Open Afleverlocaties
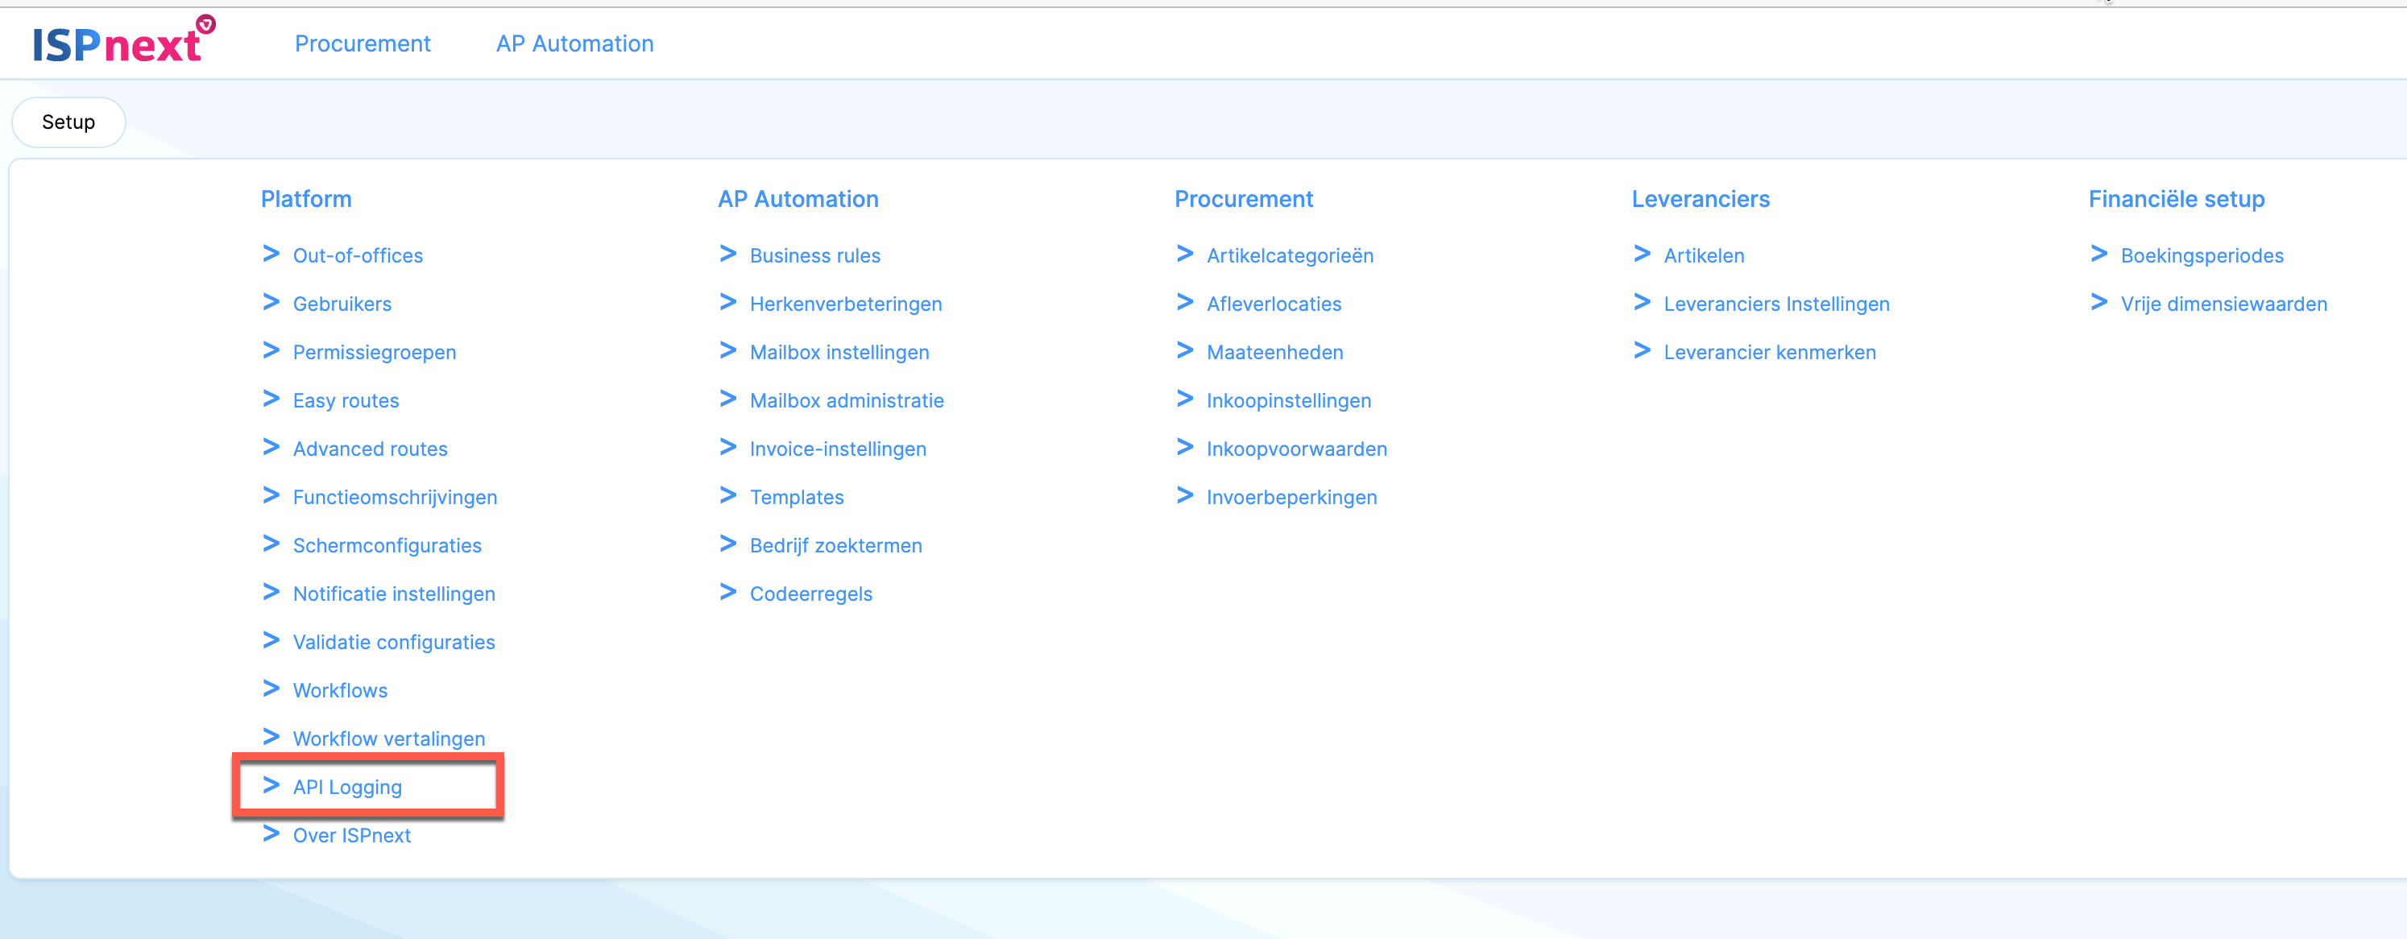 (1274, 304)
